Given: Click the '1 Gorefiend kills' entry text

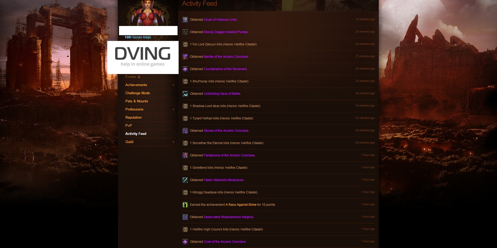Looking at the screenshot, I should coord(218,168).
